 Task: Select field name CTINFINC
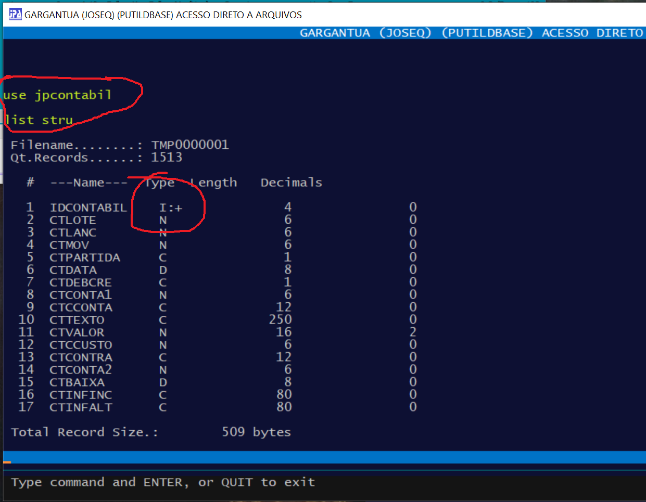pos(81,395)
